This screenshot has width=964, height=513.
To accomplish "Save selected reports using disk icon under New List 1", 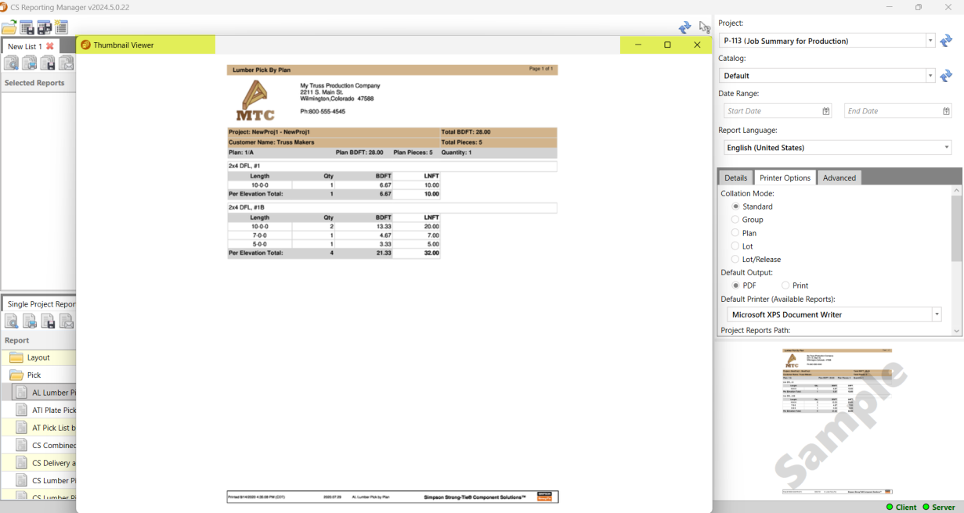I will [x=48, y=63].
